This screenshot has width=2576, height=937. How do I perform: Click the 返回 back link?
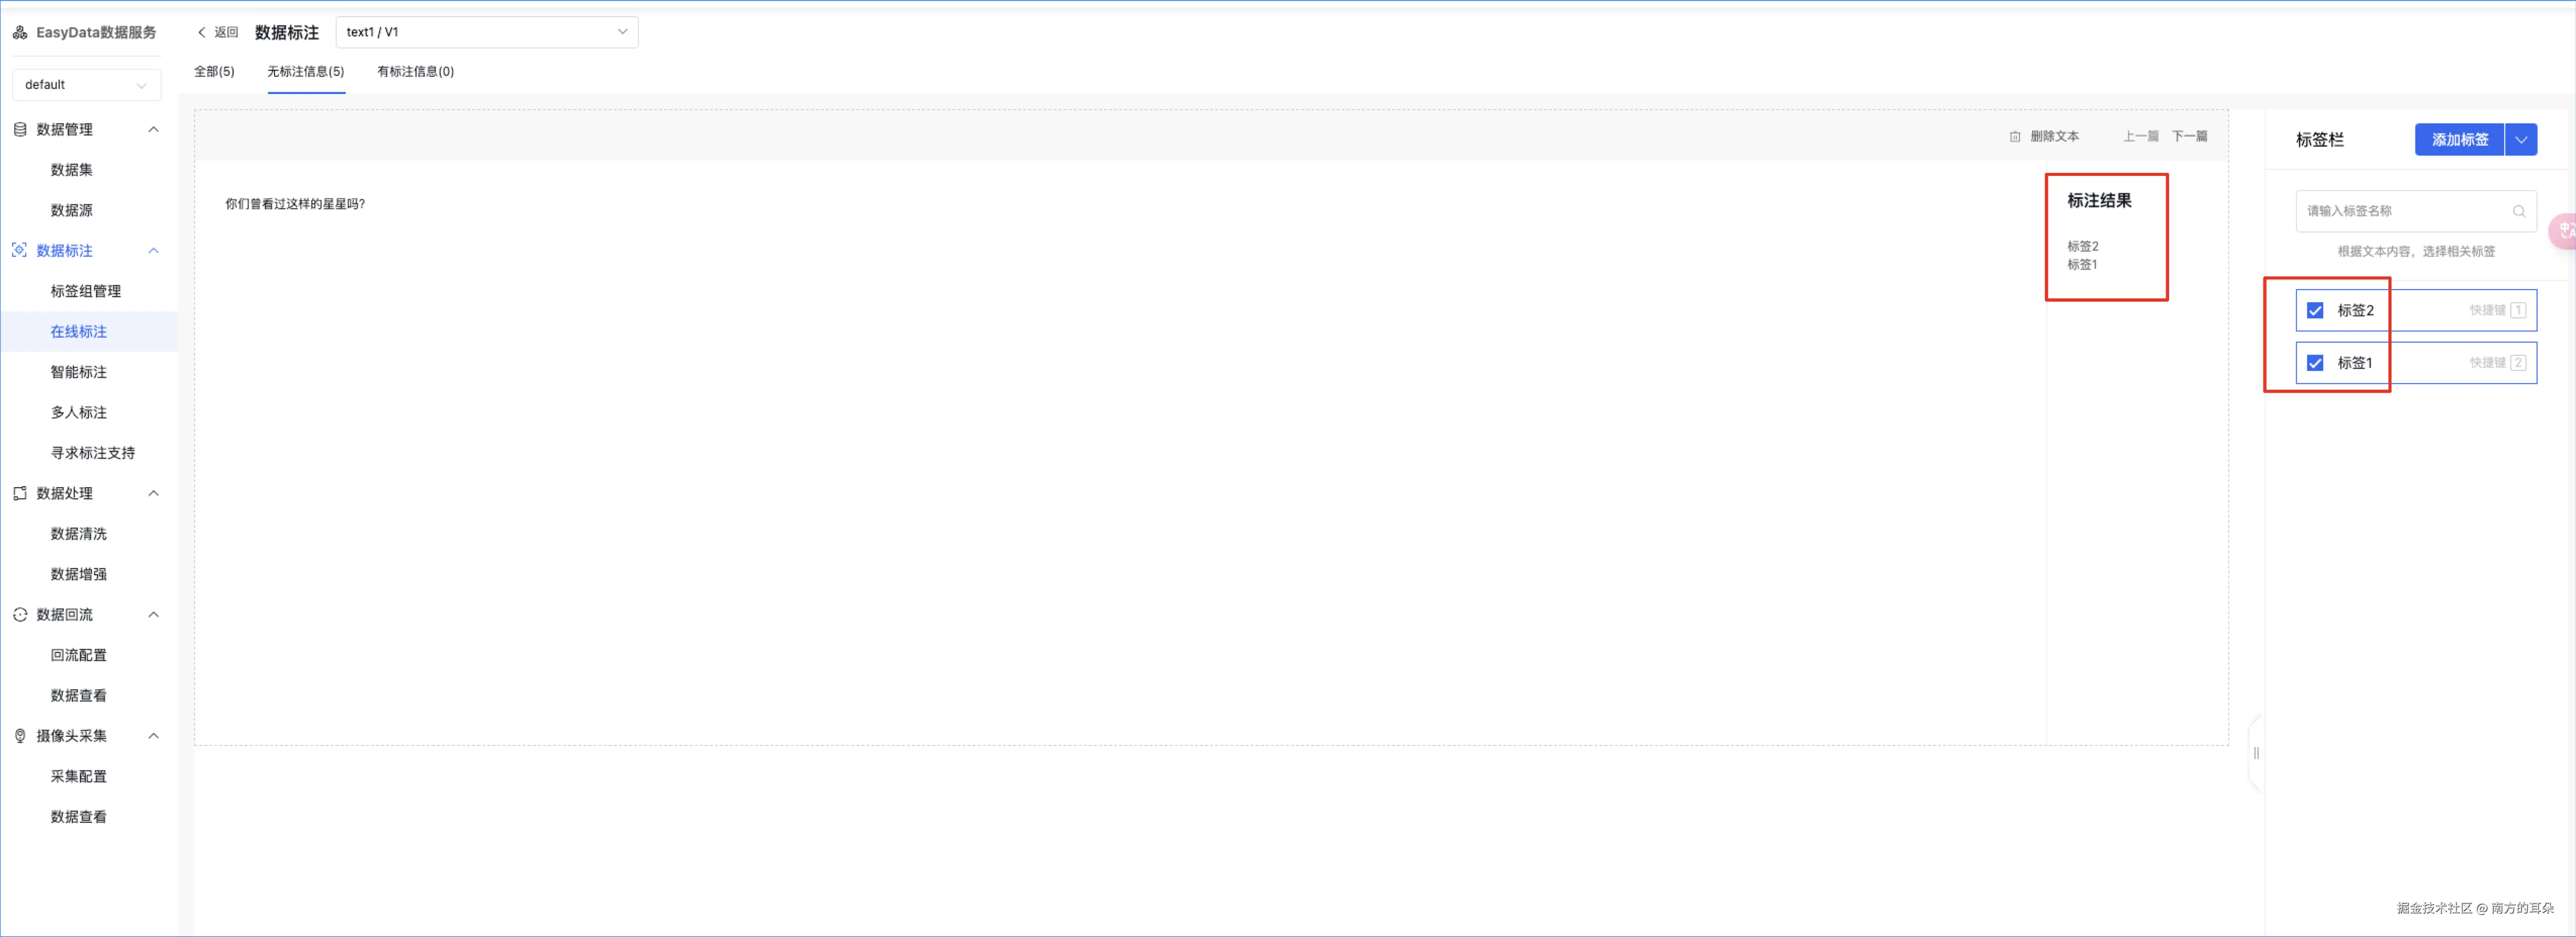click(x=218, y=33)
